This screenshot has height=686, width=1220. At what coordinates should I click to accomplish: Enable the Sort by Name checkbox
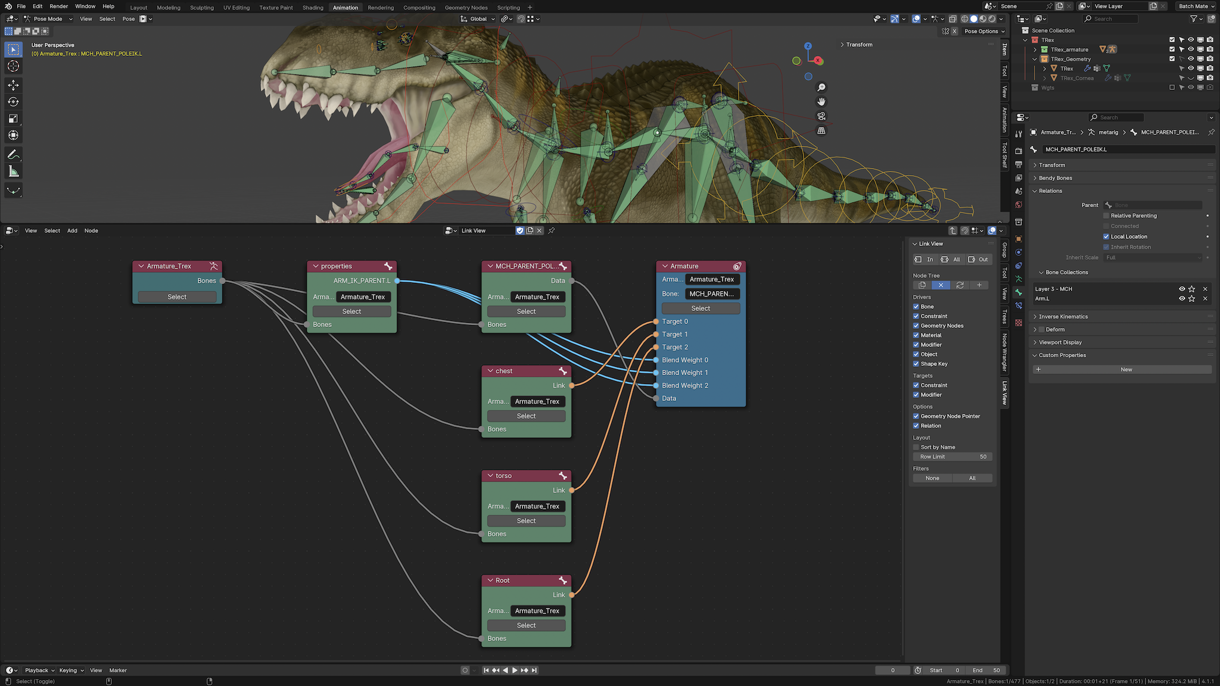coord(916,447)
